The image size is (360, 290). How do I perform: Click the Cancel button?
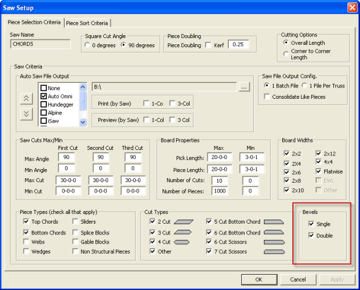[x=298, y=279]
